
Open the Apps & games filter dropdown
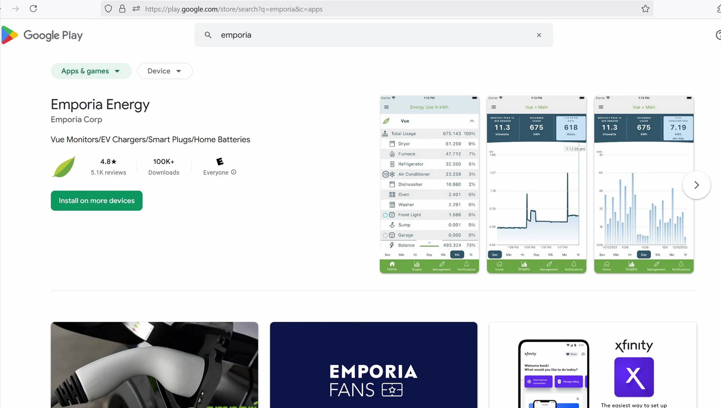91,71
